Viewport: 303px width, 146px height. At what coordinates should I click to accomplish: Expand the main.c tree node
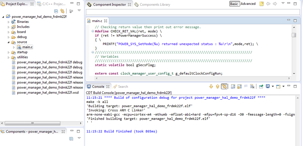pos(14,47)
